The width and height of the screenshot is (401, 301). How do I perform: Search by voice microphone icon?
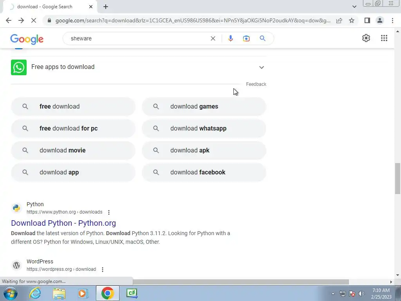[x=230, y=38]
